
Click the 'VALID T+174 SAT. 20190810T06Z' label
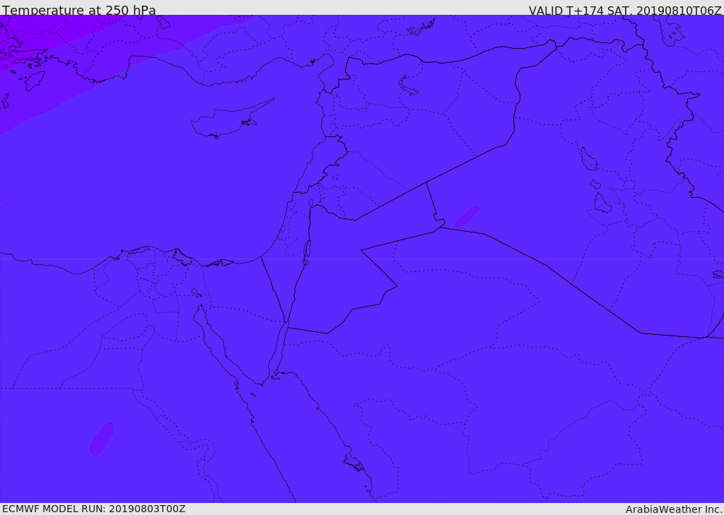pos(625,11)
